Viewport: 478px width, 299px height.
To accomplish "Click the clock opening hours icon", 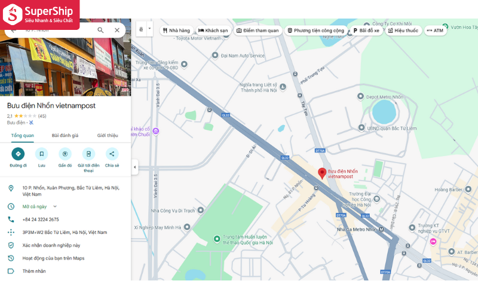I will (x=11, y=206).
